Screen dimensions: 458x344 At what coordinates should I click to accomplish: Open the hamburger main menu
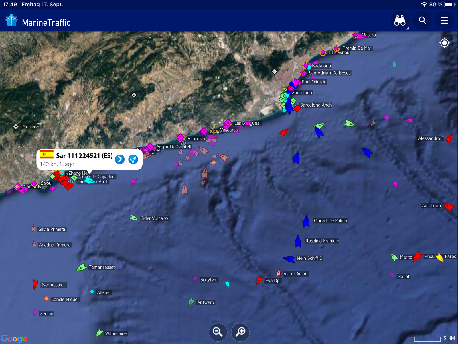pyautogui.click(x=445, y=21)
